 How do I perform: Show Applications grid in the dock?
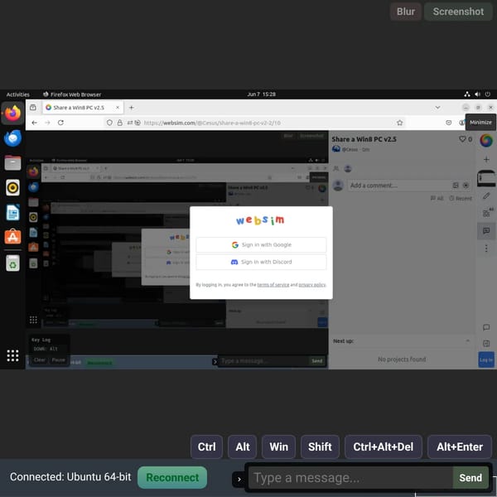point(12,355)
